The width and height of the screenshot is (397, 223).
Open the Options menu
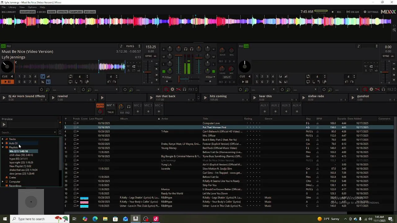pyautogui.click(x=32, y=7)
